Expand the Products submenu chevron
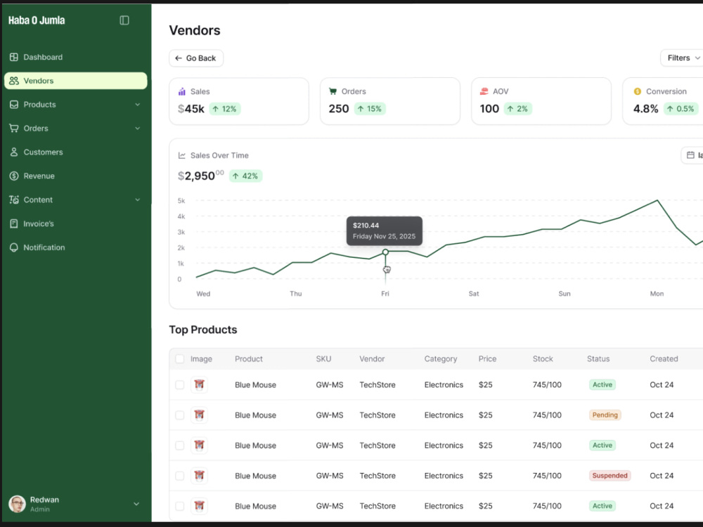This screenshot has height=527, width=703. (138, 105)
